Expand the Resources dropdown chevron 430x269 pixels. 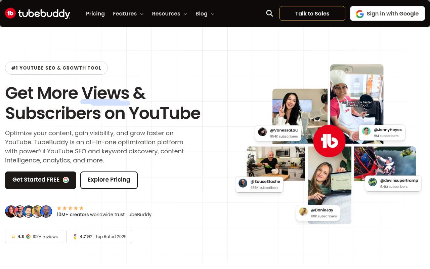tap(185, 14)
